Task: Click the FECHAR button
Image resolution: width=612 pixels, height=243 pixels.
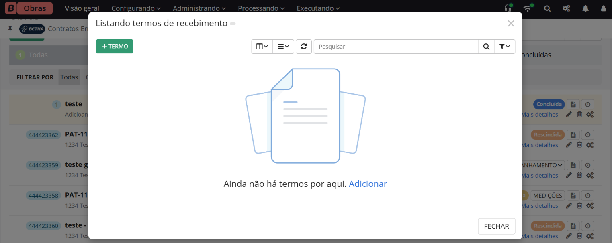Action: (496, 226)
